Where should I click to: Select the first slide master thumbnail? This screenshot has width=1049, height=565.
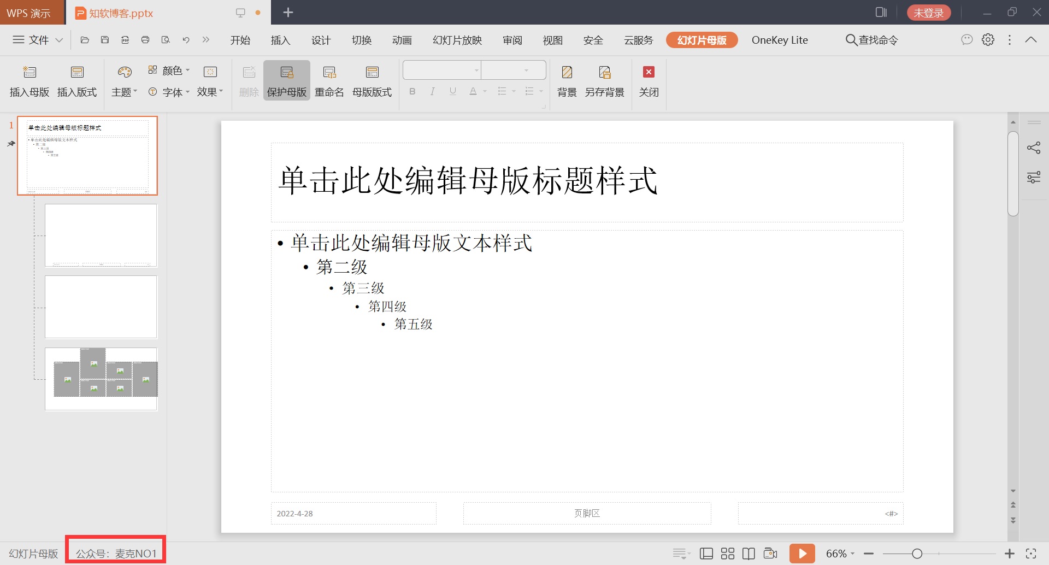(87, 156)
